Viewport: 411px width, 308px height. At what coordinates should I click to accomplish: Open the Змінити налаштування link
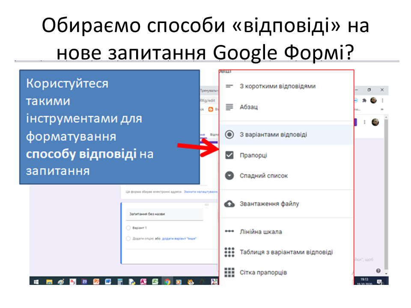(200, 192)
